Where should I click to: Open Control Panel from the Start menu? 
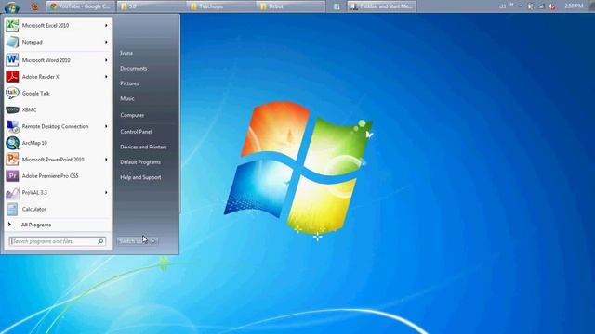[136, 132]
